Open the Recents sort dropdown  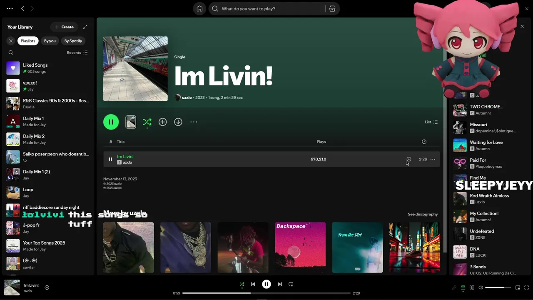(x=77, y=52)
